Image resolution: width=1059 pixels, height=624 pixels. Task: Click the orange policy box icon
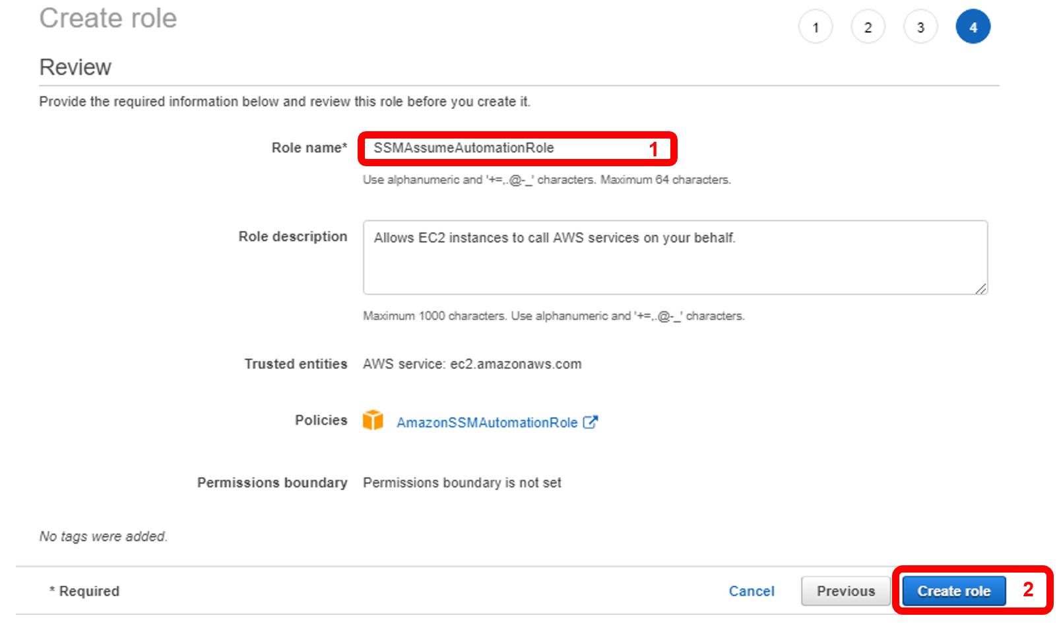point(373,420)
